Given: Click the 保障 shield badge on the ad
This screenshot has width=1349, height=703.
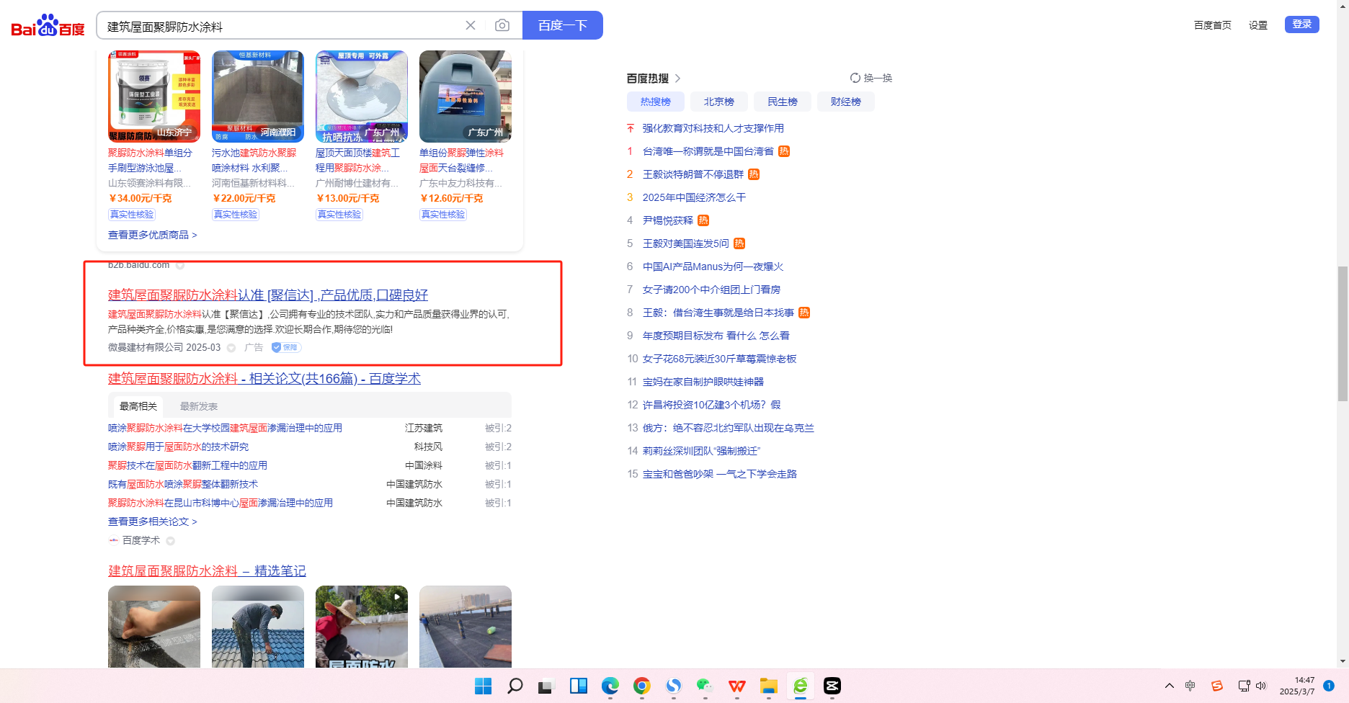Looking at the screenshot, I should click(286, 347).
